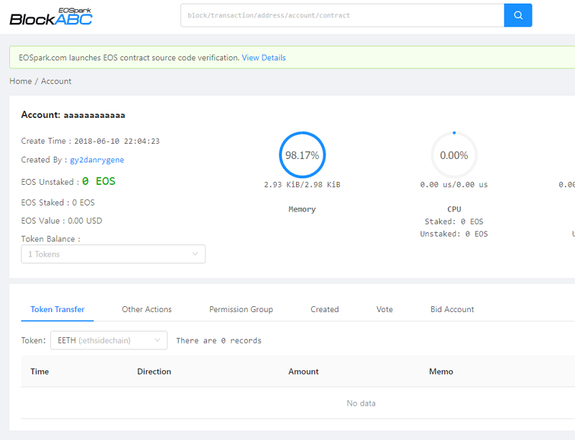Click the Token Balance dropdown chevron arrow
575x440 pixels.
195,255
